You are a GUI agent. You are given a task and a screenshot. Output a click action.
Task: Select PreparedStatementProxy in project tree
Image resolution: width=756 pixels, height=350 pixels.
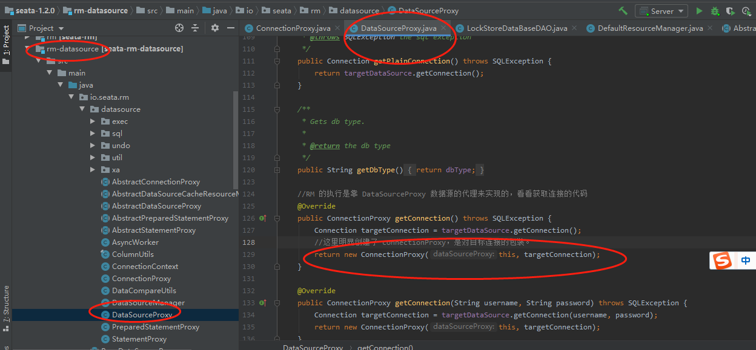tap(155, 326)
